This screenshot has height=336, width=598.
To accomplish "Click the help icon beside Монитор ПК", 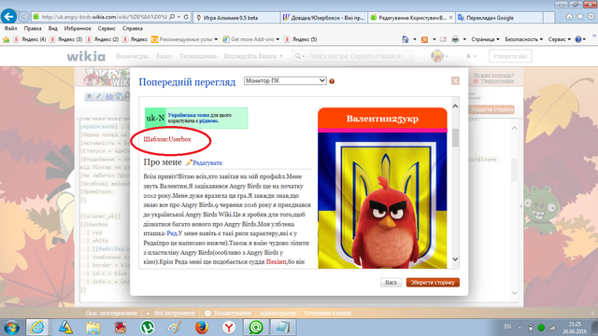I will point(332,81).
